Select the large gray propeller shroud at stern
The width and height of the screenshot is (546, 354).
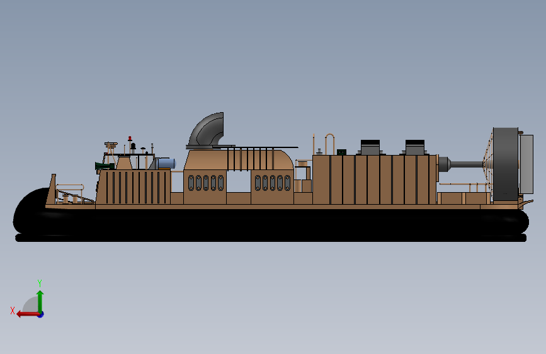click(x=506, y=164)
